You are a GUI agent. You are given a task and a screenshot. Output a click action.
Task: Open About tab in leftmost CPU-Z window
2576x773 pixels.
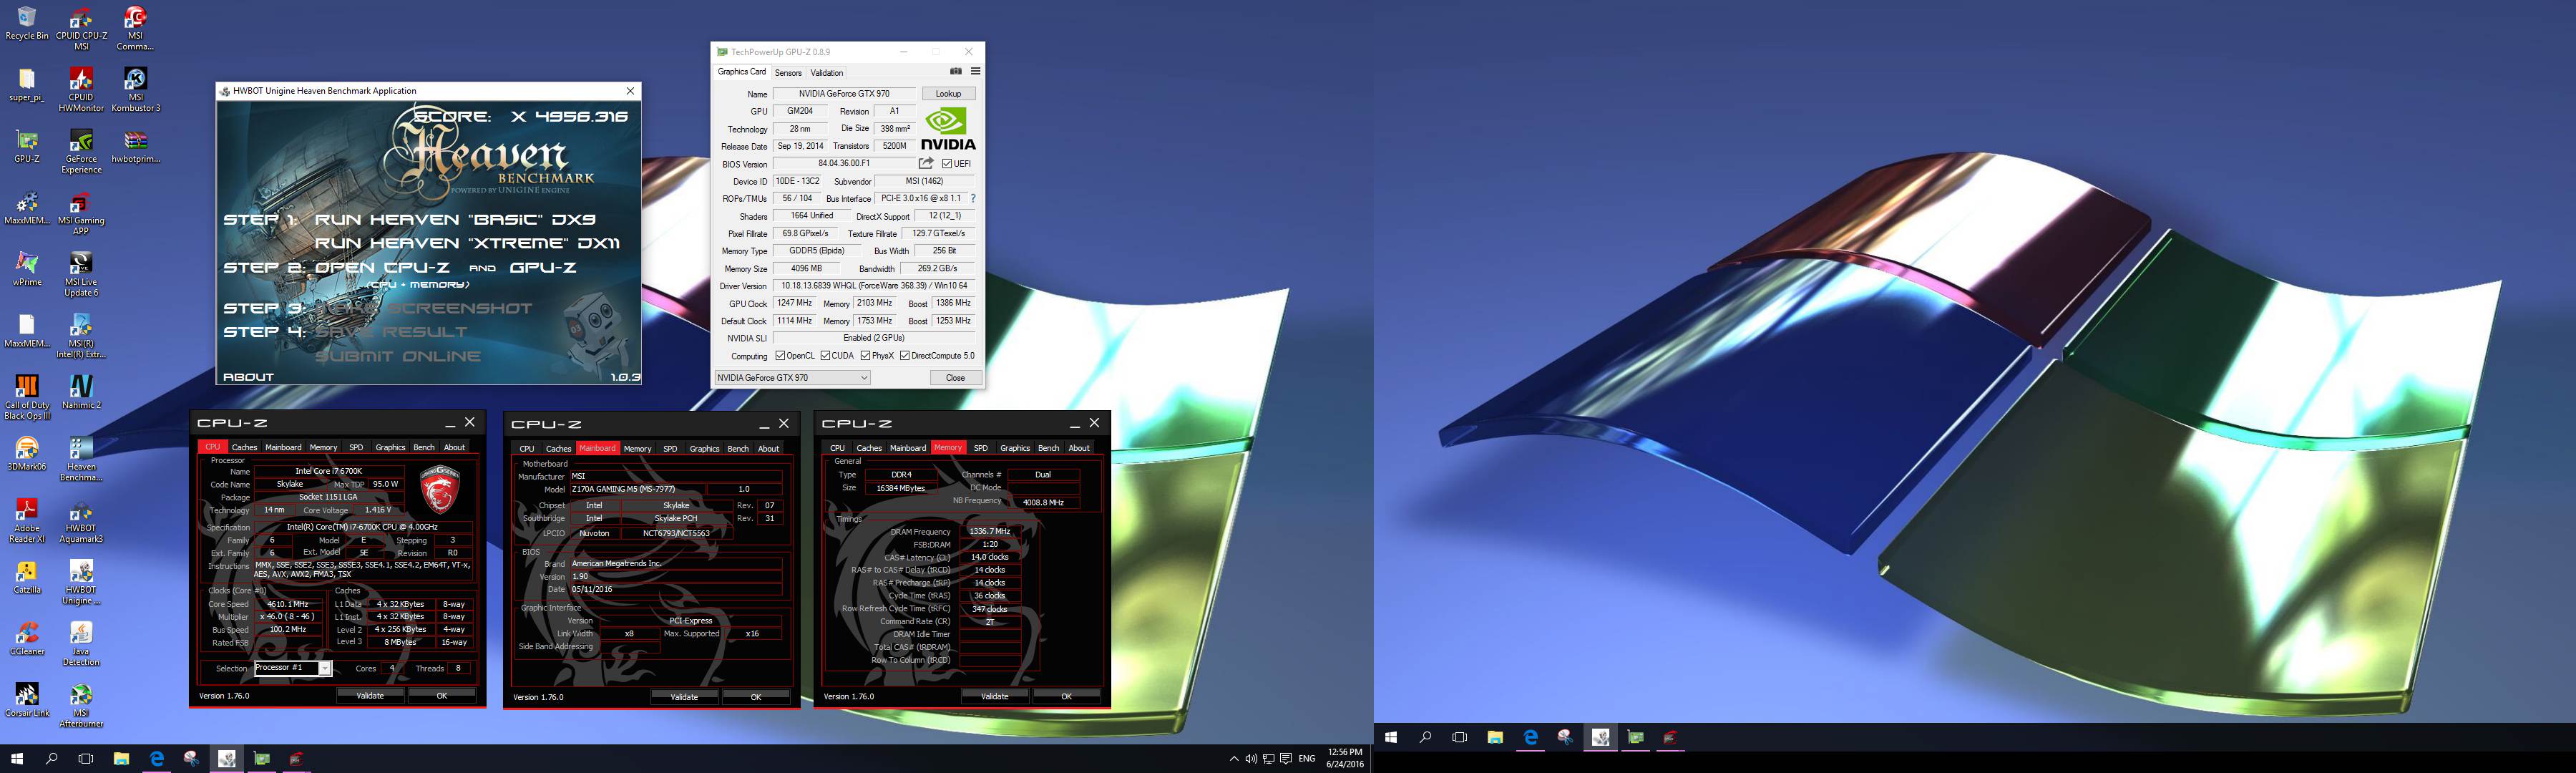pos(454,447)
